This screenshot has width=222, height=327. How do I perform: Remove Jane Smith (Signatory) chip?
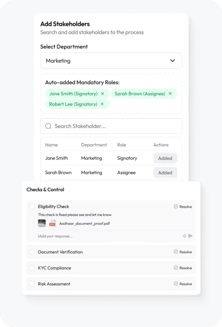tap(103, 94)
